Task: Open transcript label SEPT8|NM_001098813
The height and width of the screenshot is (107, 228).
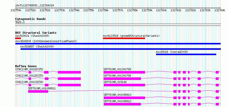Action: coord(117,95)
